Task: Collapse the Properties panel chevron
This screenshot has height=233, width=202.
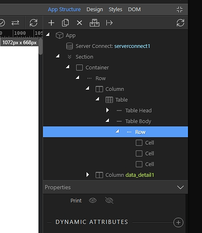Action: coord(180,187)
